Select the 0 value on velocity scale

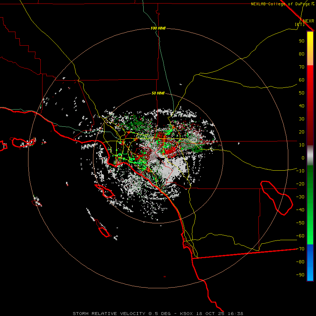point(303,158)
